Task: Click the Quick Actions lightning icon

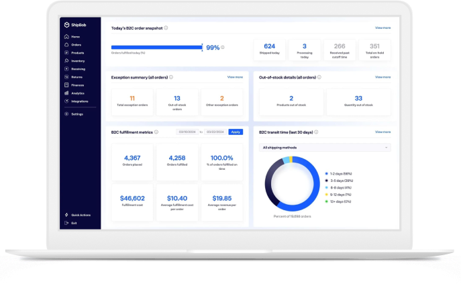Action: pos(66,215)
